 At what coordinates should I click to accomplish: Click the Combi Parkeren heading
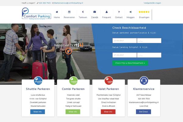click(73, 89)
